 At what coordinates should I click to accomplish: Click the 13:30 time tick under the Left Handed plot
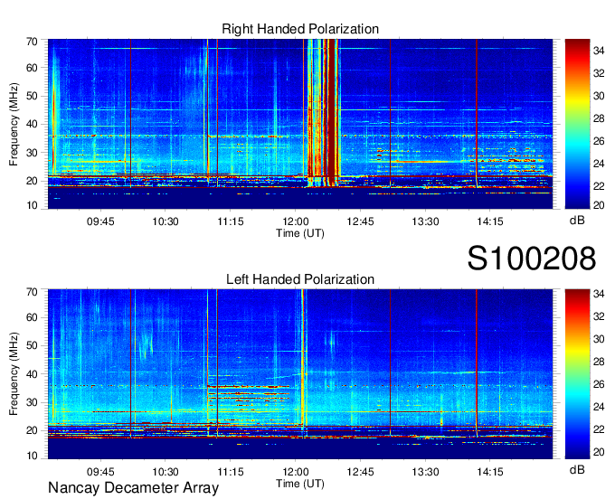[x=425, y=472]
